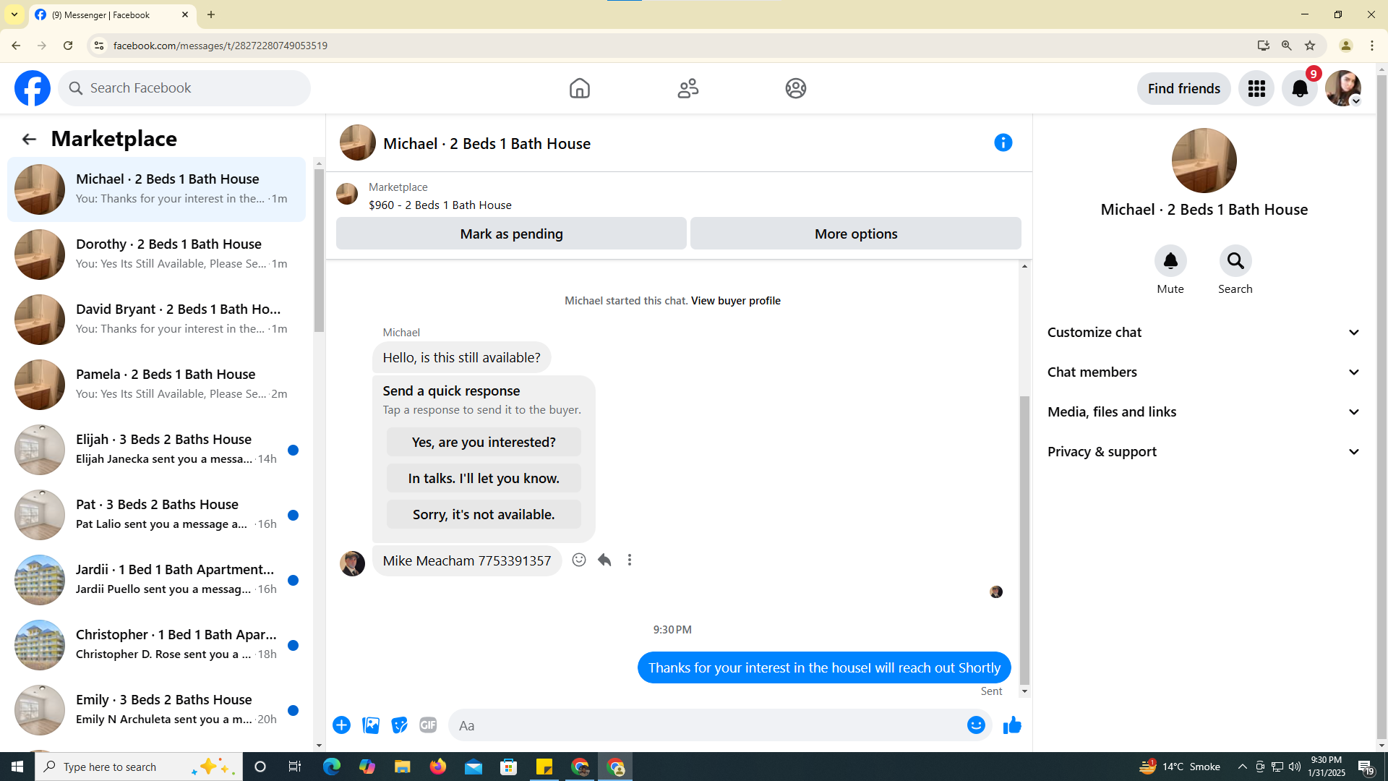
Task: Open the tab search dropdown in Chrome
Action: tap(14, 14)
